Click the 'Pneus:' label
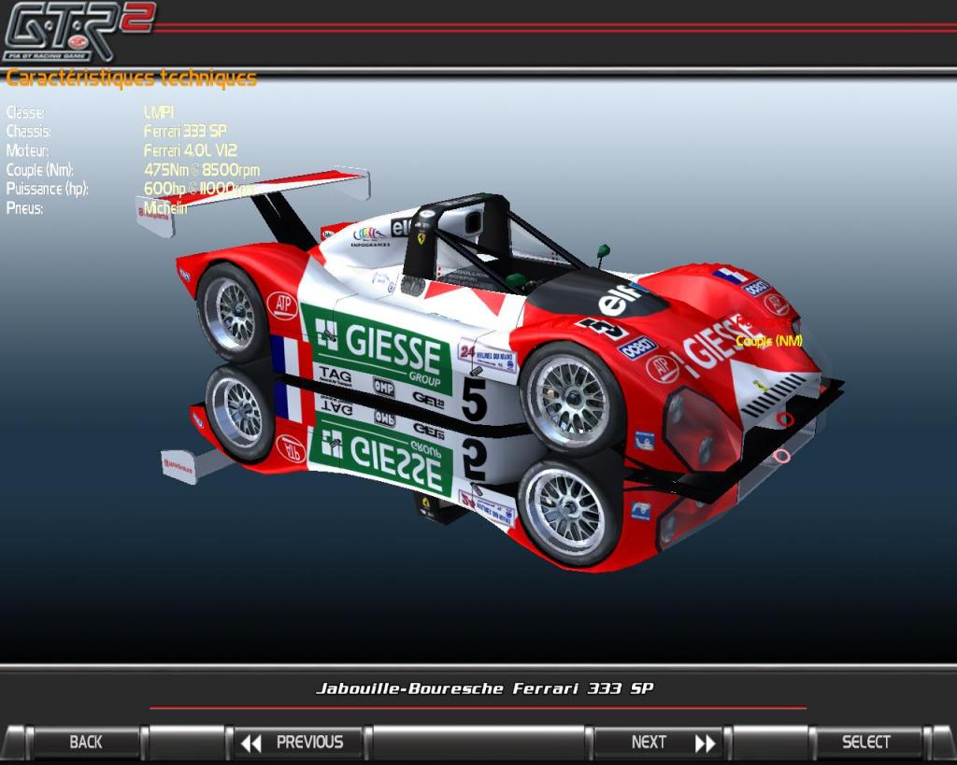Image resolution: width=957 pixels, height=765 pixels. (24, 208)
